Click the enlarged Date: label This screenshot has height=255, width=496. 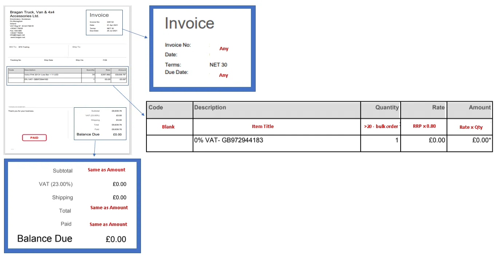[x=171, y=55]
